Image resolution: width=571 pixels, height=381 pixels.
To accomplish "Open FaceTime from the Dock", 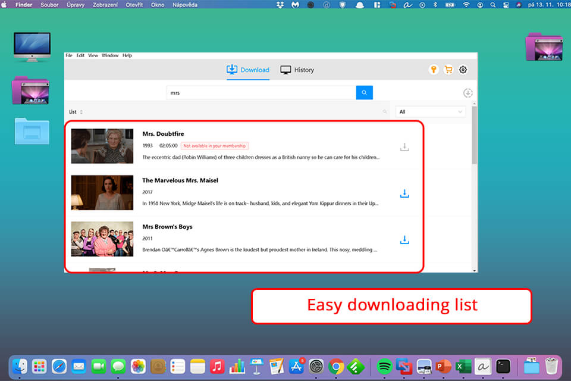I will [98, 367].
